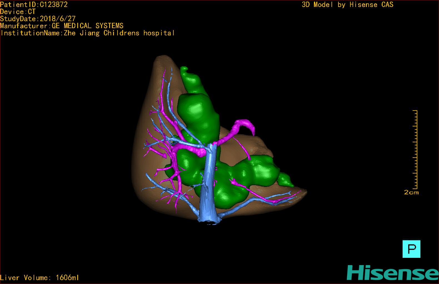Select the Device:CT label

click(18, 12)
